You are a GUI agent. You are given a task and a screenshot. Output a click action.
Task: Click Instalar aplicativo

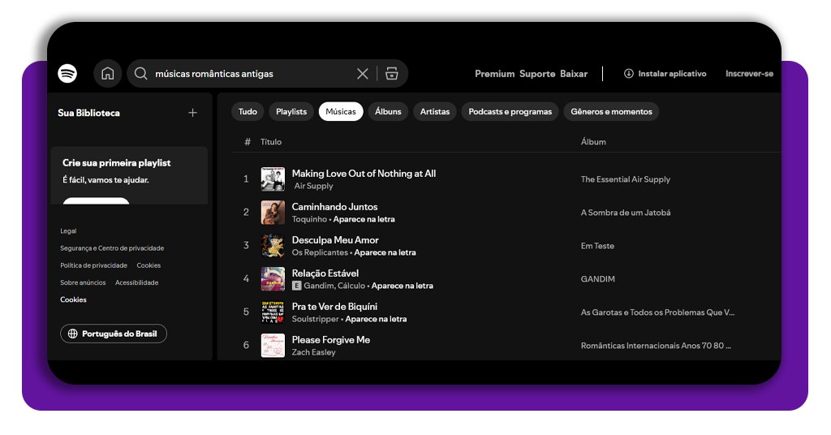pos(672,74)
